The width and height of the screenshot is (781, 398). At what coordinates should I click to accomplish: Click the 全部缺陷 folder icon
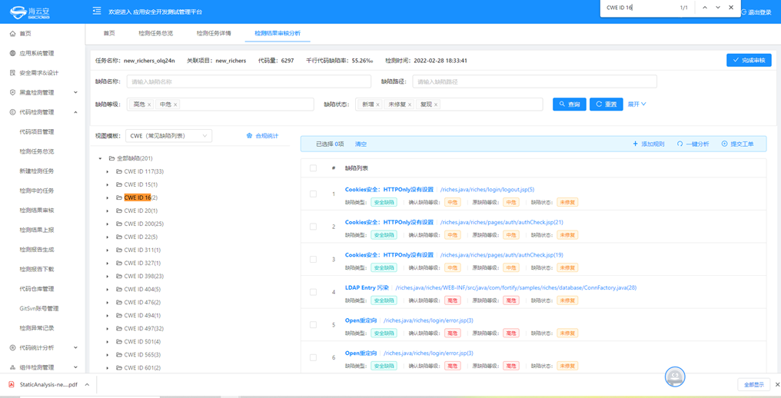pos(111,158)
